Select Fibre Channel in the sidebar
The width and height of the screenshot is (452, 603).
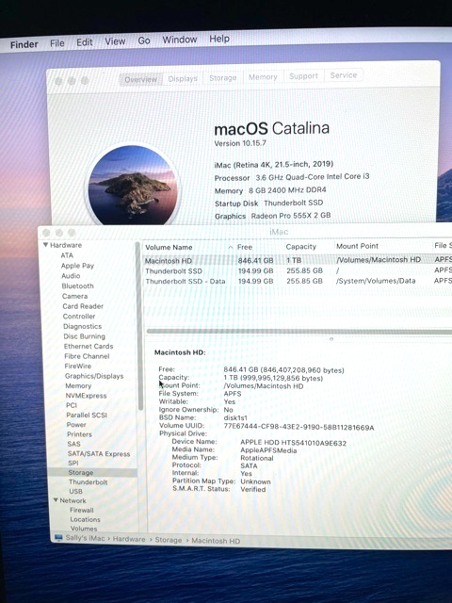(87, 356)
